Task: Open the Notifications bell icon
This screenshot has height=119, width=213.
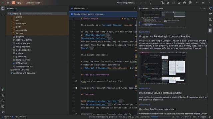Action: (x=210, y=8)
